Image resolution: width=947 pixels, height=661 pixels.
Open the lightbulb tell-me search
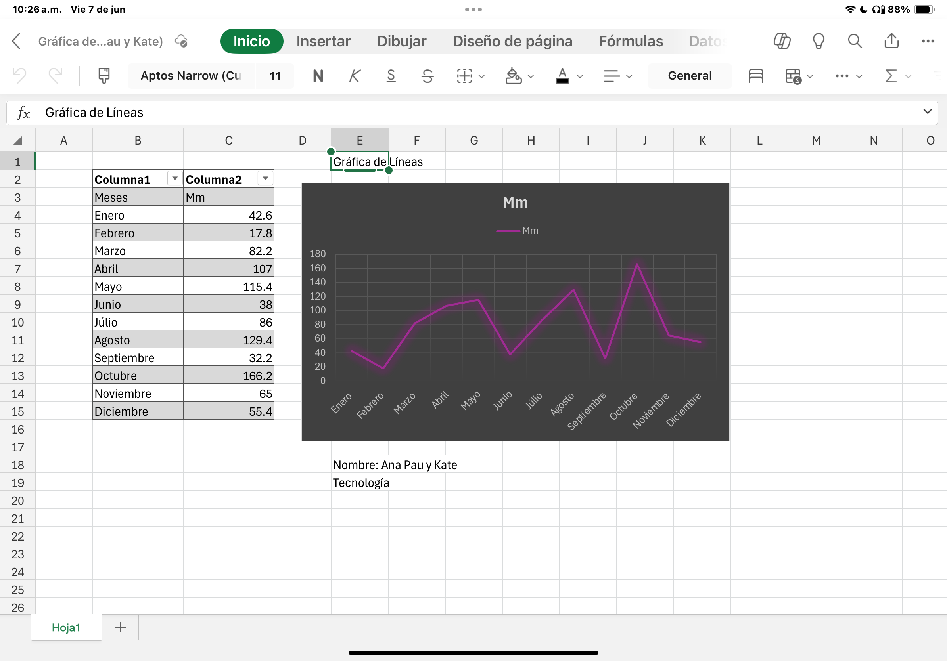click(x=818, y=41)
